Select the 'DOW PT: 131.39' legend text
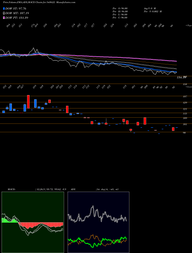Image resolution: width=192 pixels, height=253 pixels. coord(17,18)
